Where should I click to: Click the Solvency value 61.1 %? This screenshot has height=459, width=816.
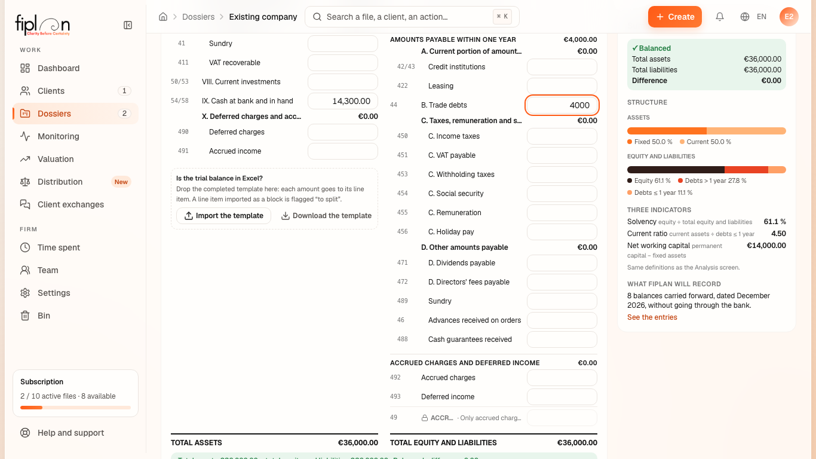click(775, 222)
